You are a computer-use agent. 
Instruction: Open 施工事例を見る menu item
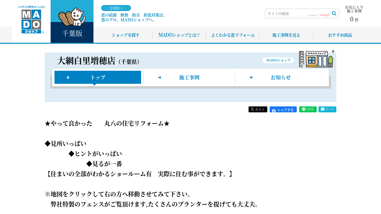click(286, 35)
